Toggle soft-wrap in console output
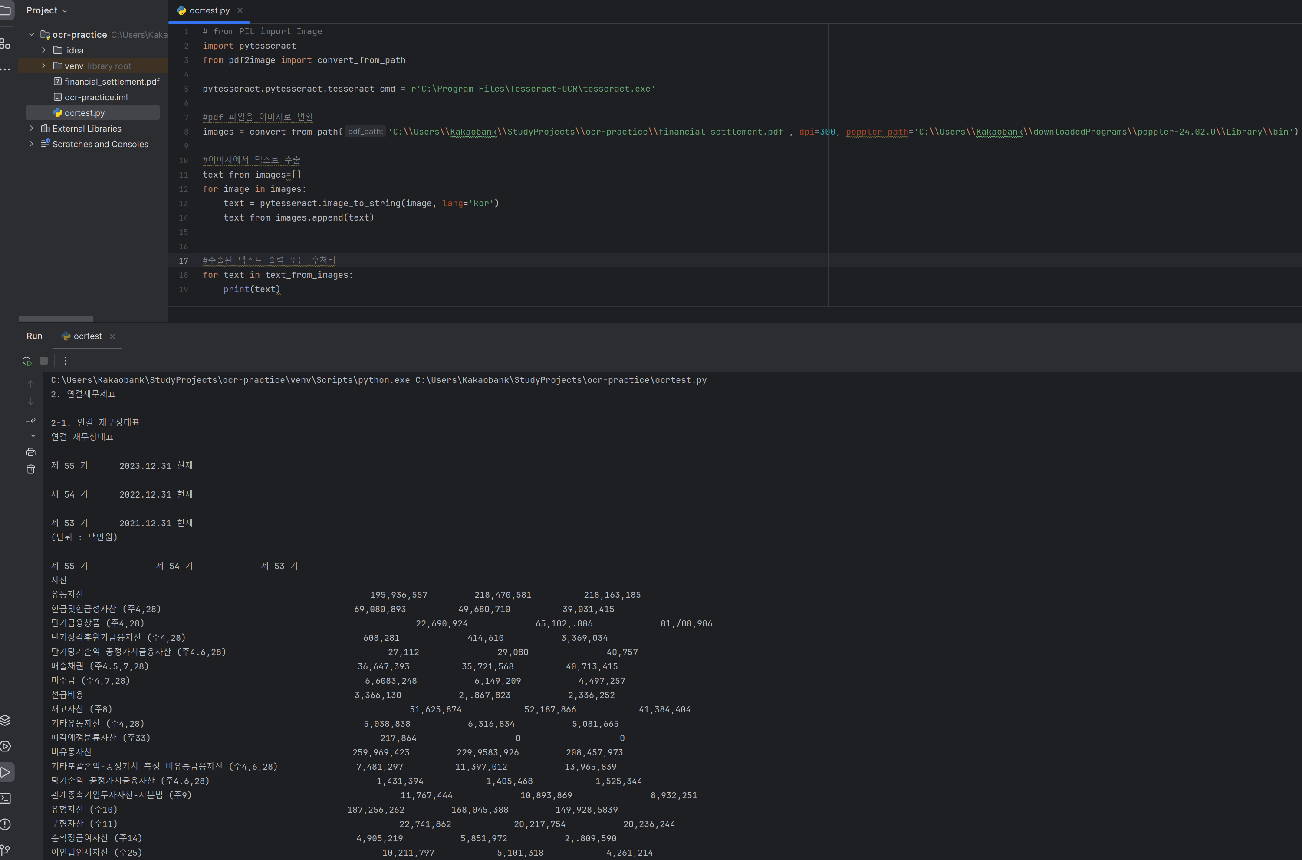The width and height of the screenshot is (1302, 860). coord(31,418)
